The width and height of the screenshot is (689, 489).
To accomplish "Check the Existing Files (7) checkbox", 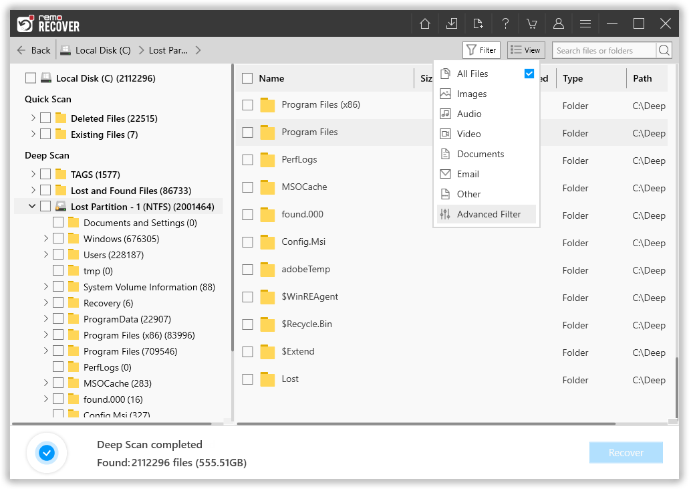I will tap(45, 134).
